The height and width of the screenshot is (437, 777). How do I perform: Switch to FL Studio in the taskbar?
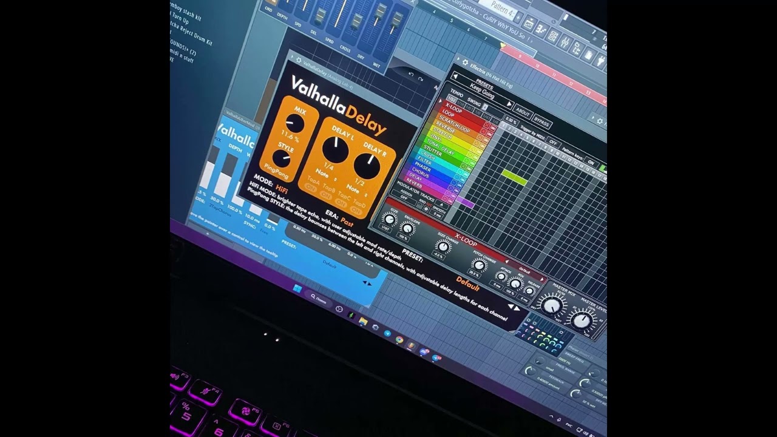coord(411,345)
